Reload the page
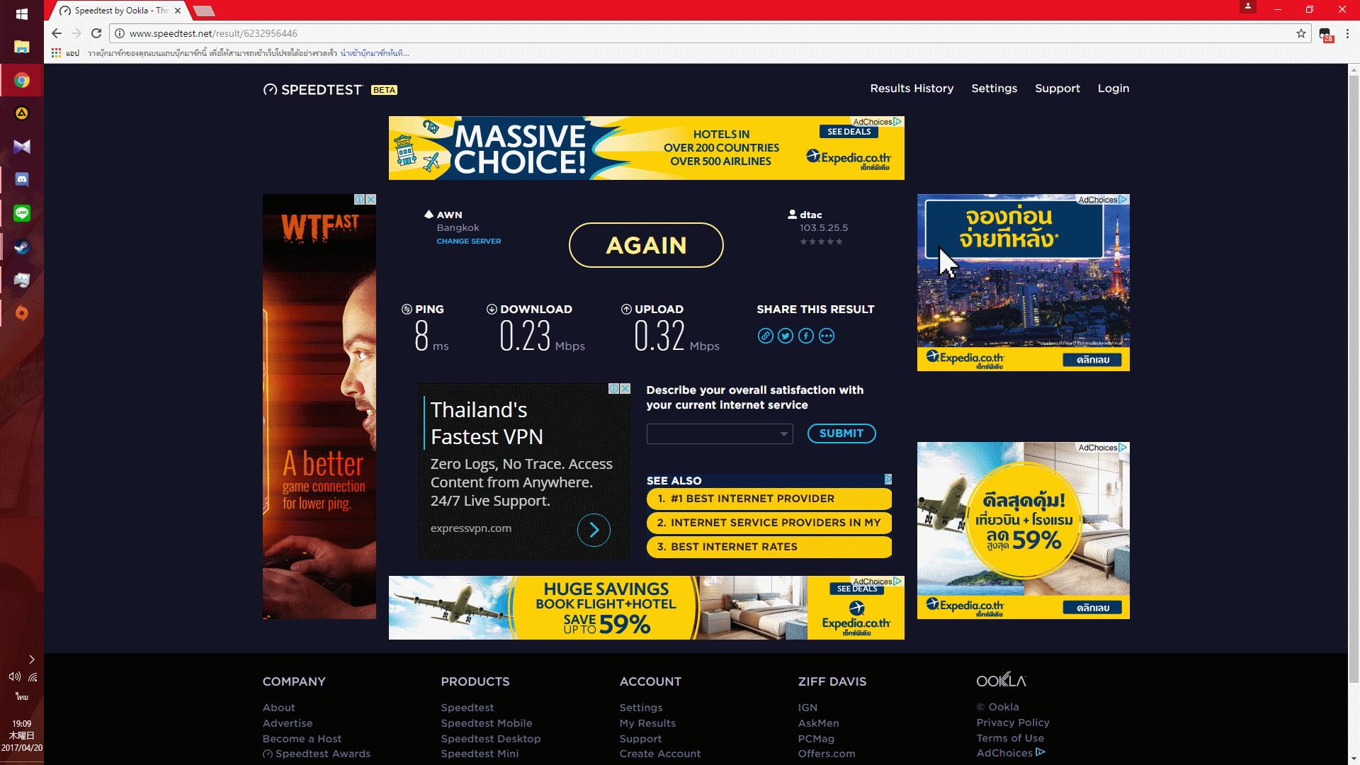This screenshot has width=1360, height=765. tap(96, 33)
